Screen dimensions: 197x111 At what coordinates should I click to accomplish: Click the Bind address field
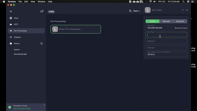click(166, 54)
